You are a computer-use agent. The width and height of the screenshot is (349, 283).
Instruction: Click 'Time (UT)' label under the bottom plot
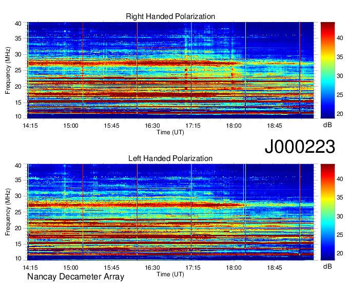point(170,274)
